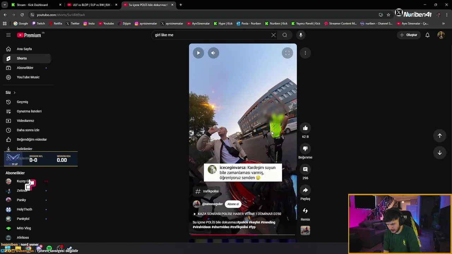Open the Twitch bookmark
Viewport: 452px width, 254px height.
[x=38, y=24]
